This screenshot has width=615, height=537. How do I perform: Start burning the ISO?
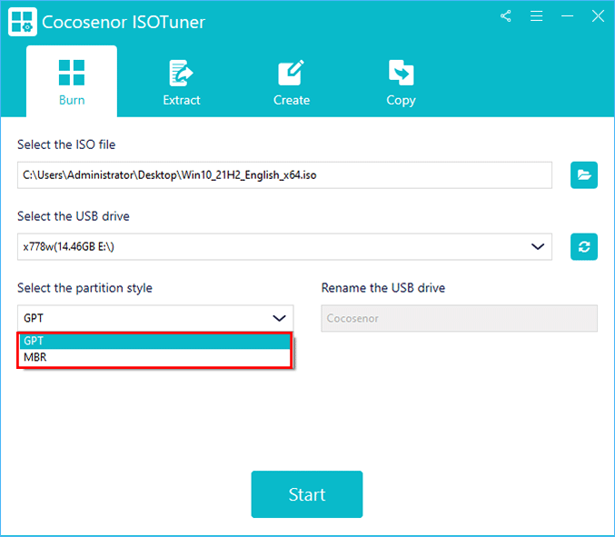(x=307, y=494)
